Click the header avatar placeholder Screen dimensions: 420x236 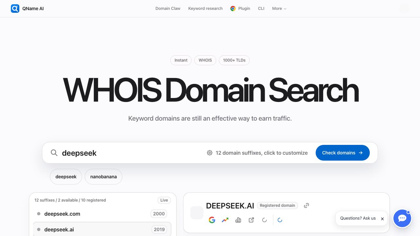[404, 9]
